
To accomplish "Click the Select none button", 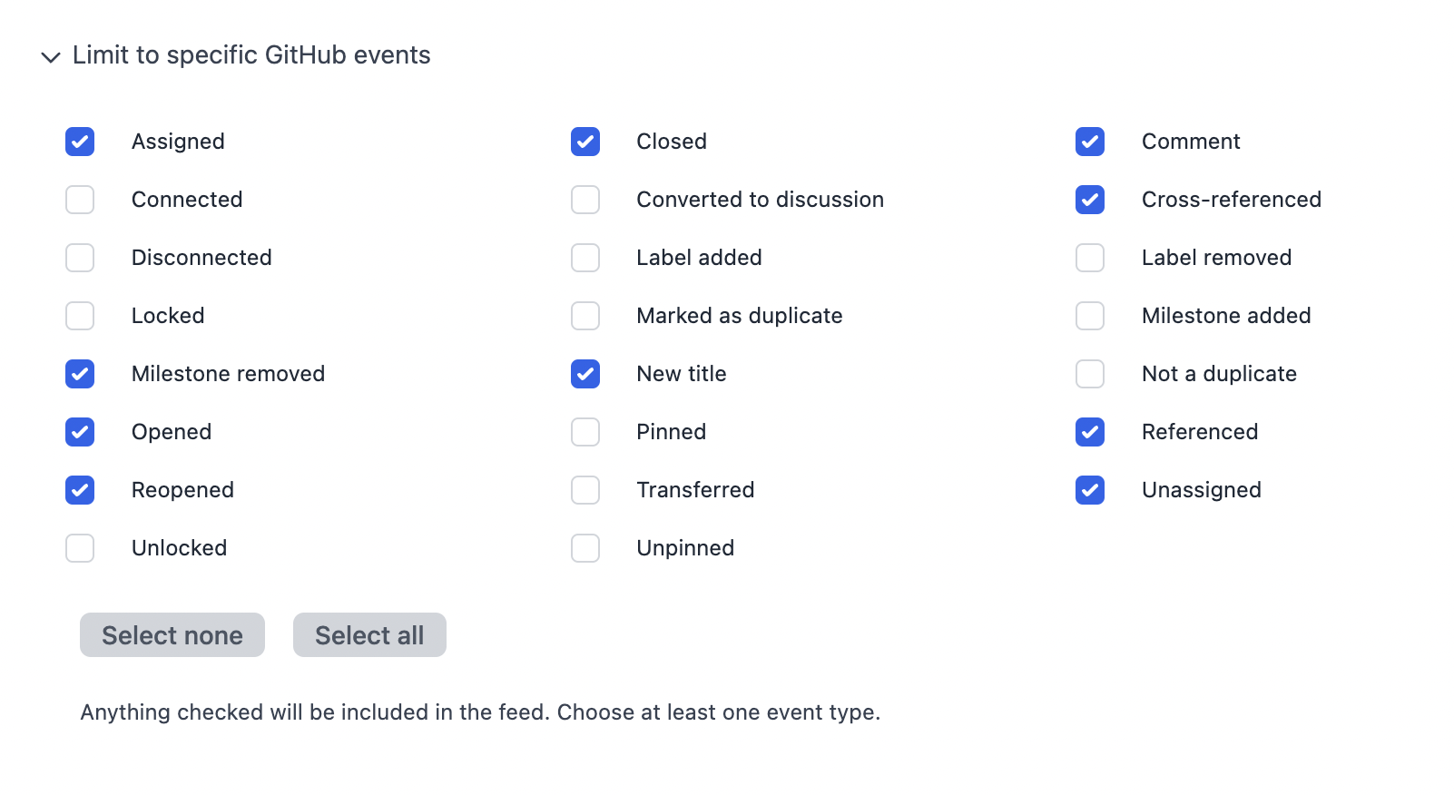I will [x=172, y=634].
